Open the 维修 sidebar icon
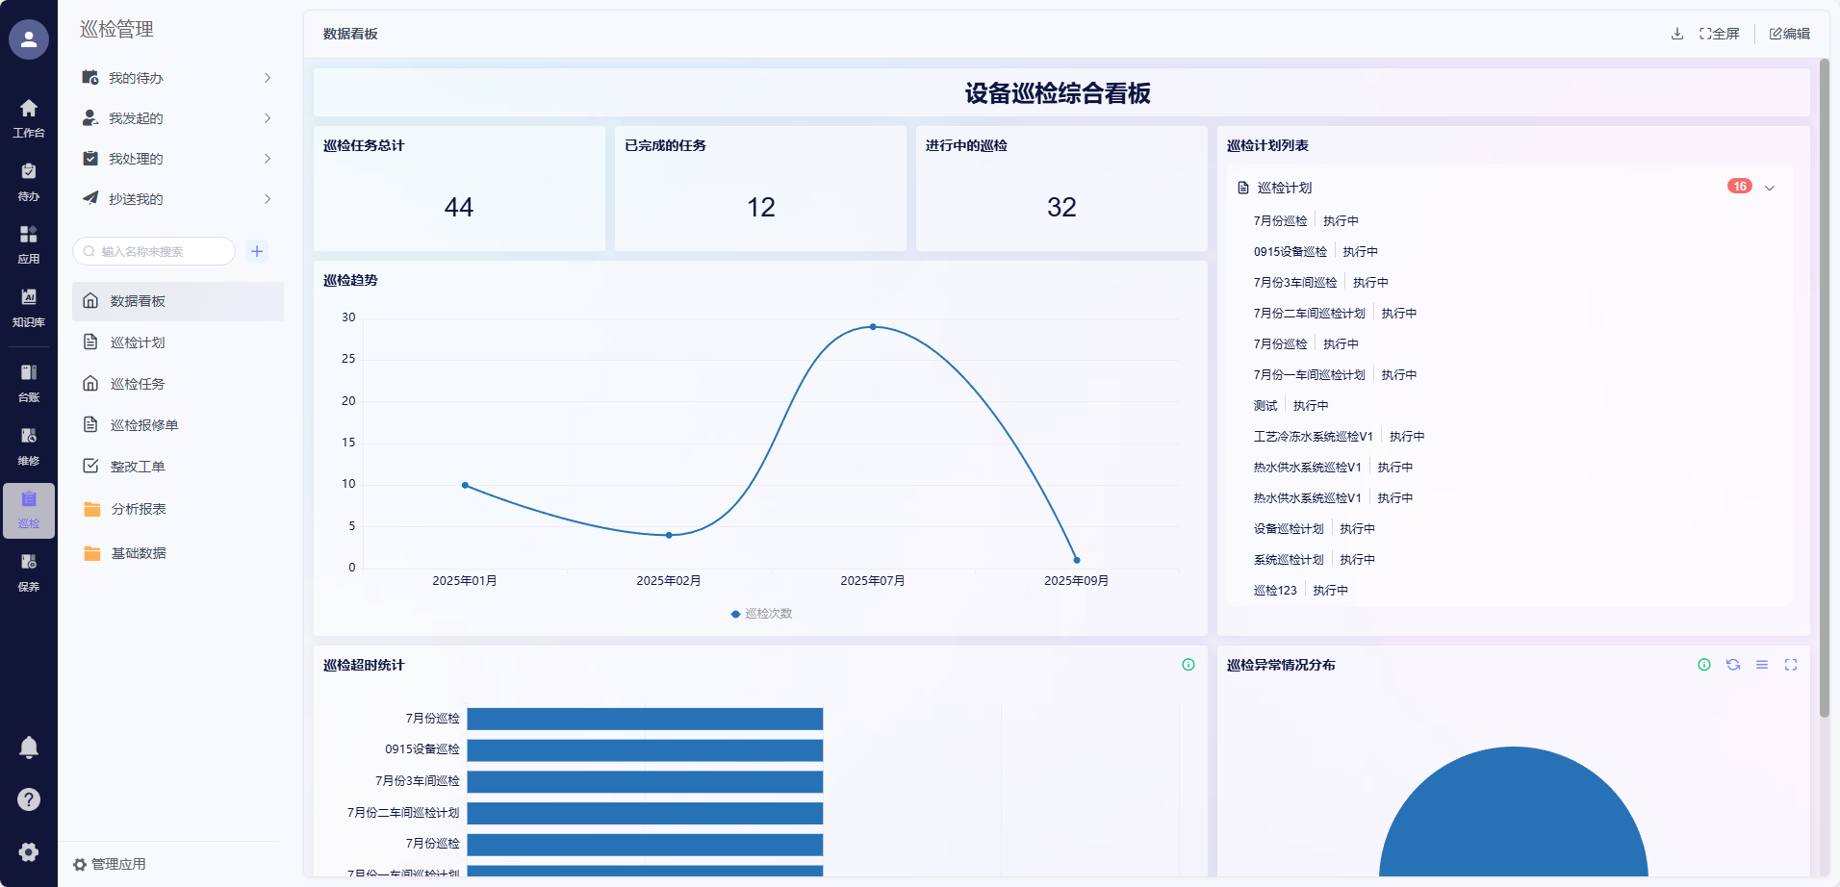Screen dimensions: 1840x887 (x=29, y=445)
